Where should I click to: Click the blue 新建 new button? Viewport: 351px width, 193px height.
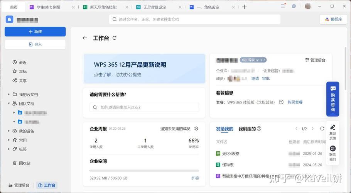35,32
